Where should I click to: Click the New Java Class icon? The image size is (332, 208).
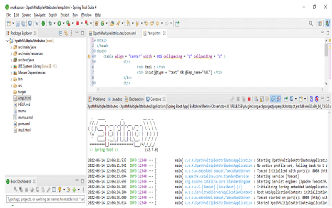pyautogui.click(x=103, y=24)
